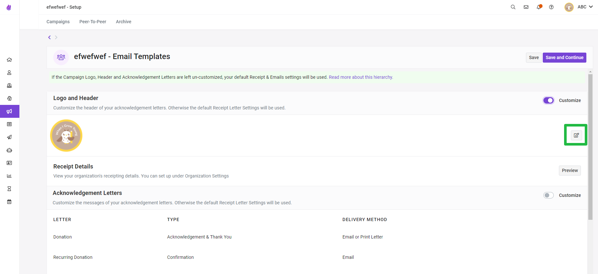Viewport: 598px width, 274px height.
Task: Click the Email Templates group icon
Action: click(61, 57)
